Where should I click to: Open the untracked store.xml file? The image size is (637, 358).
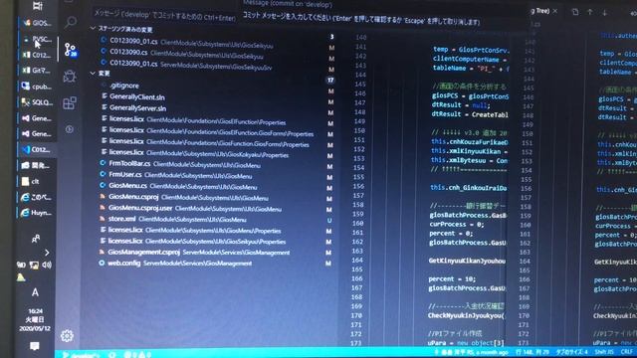coord(215,219)
